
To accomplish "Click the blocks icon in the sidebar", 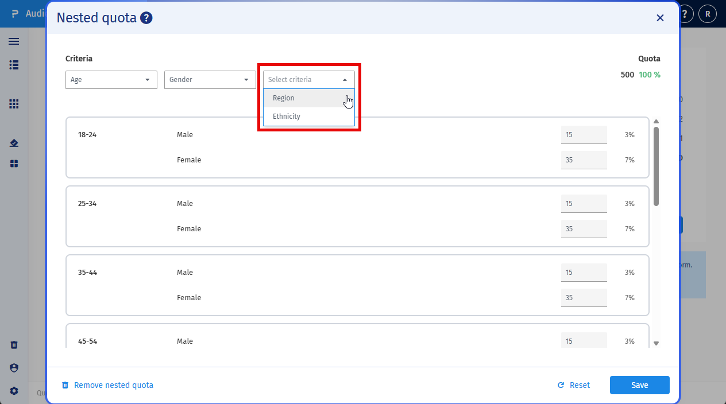I will pos(14,164).
